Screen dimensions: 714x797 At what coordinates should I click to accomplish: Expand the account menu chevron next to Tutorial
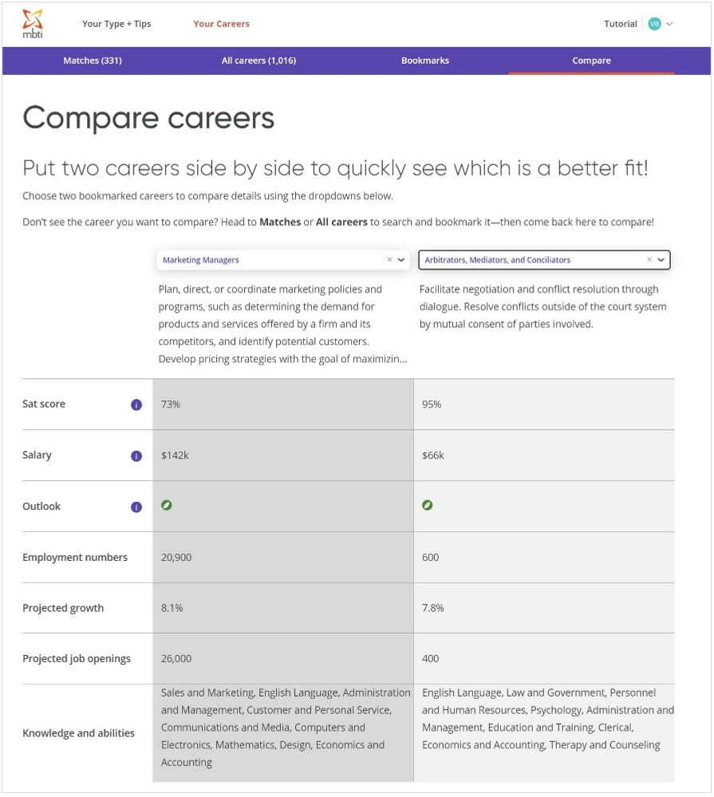point(670,23)
